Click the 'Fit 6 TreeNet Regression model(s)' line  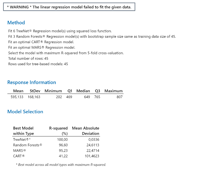pos(60,31)
